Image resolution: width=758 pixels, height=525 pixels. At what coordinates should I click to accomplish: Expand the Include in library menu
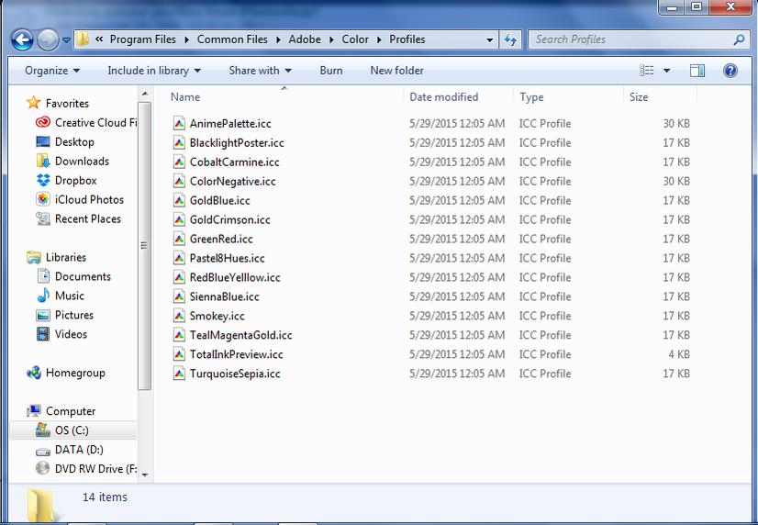point(153,71)
